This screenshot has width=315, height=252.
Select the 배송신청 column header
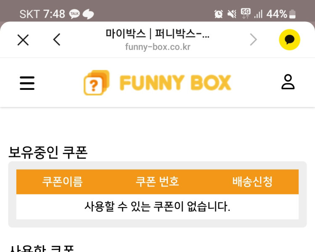coord(252,182)
